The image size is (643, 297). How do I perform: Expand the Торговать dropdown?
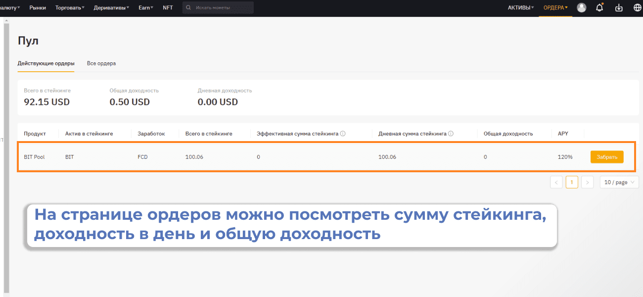coord(69,7)
